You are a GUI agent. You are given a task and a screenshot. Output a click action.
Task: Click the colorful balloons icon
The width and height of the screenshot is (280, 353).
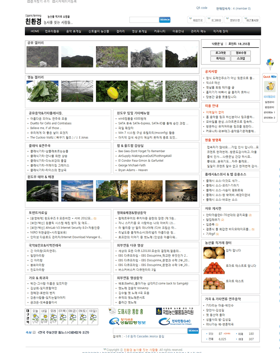tap(269, 62)
